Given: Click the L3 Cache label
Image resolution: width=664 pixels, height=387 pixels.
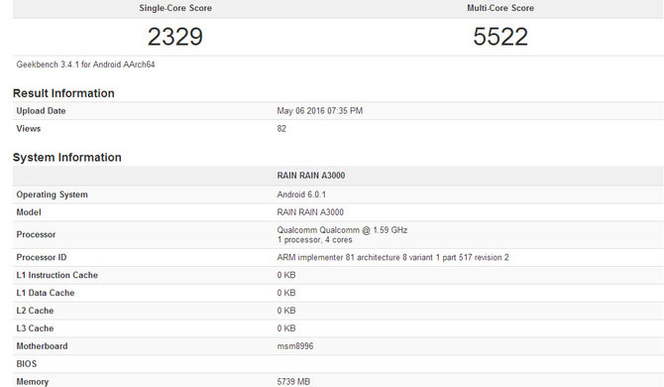Looking at the screenshot, I should 35,328.
